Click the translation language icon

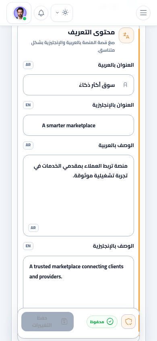click(x=126, y=36)
